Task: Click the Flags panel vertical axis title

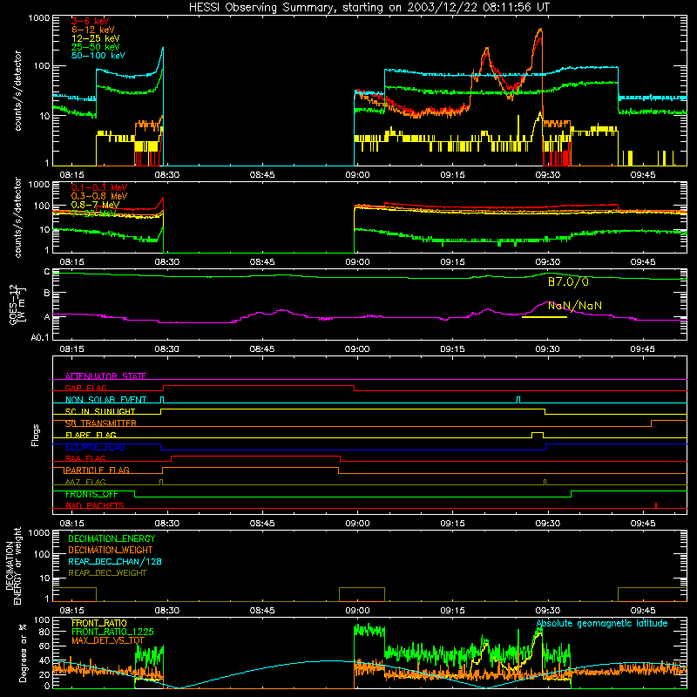Action: pos(36,435)
